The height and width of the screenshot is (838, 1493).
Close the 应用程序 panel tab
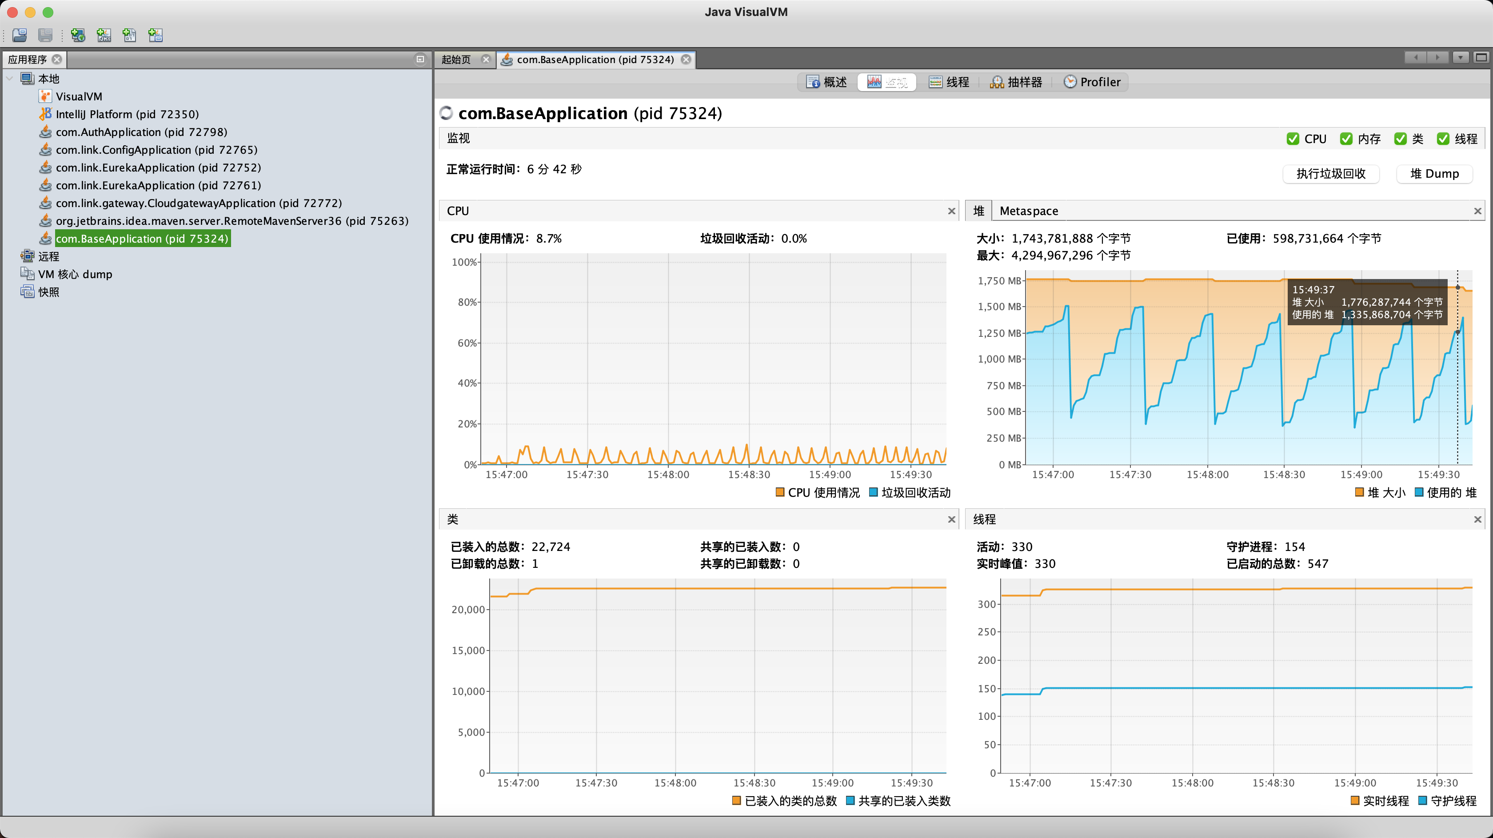click(x=57, y=60)
